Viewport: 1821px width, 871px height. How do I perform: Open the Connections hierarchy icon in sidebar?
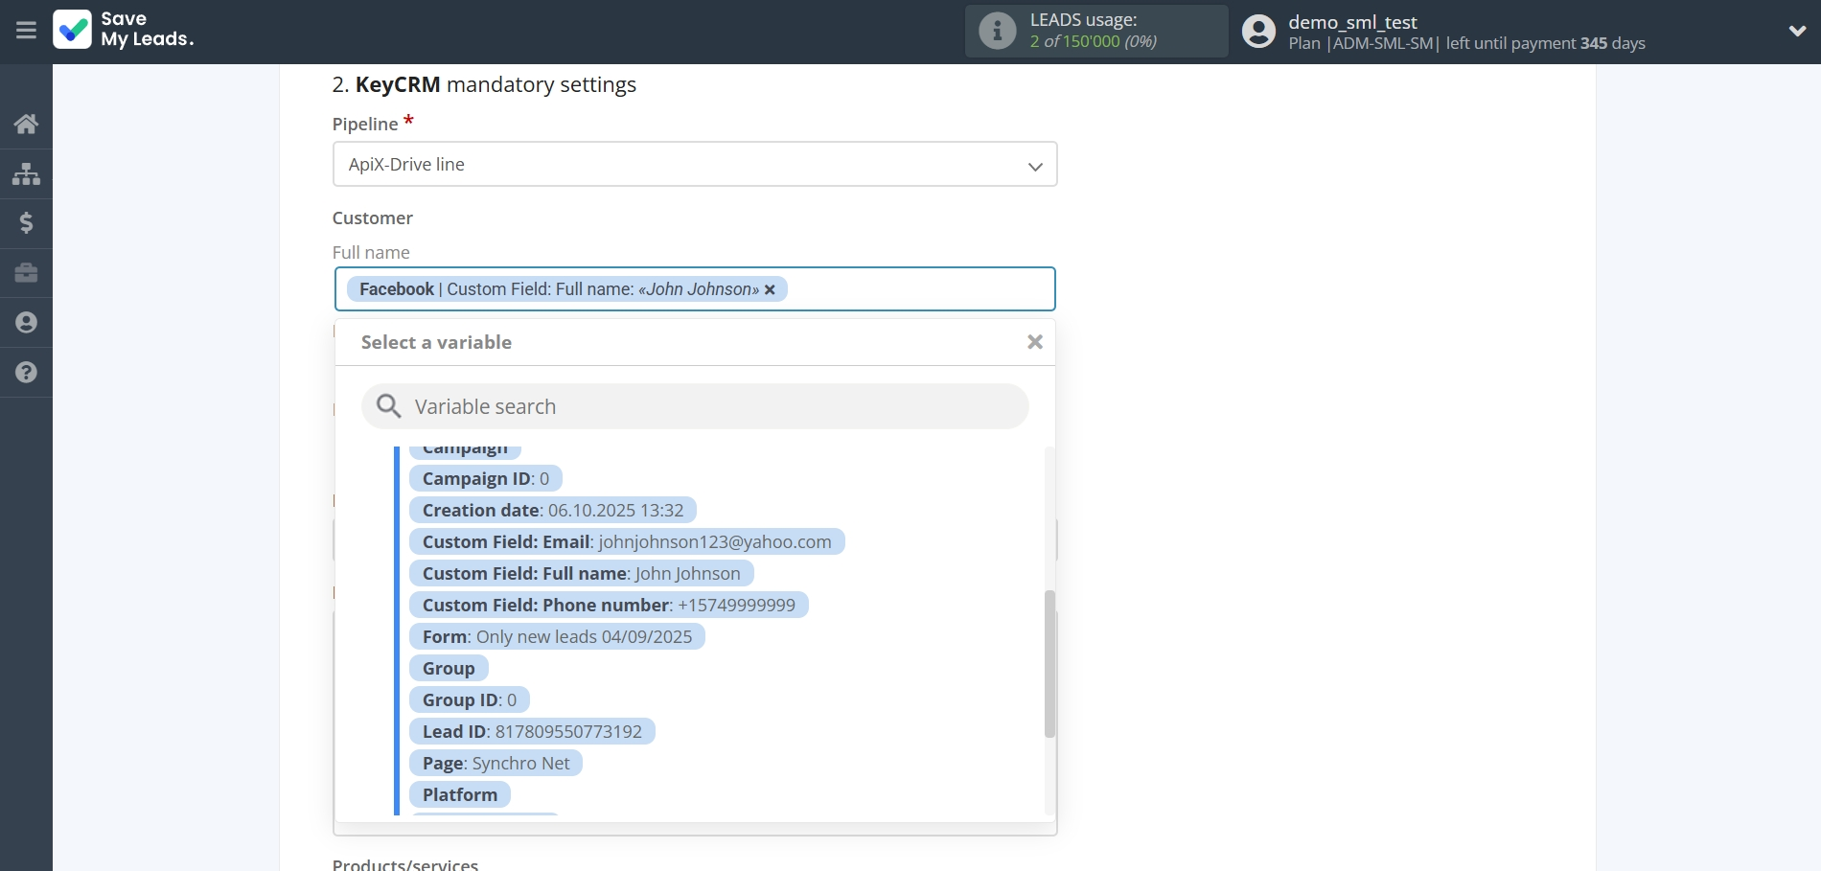(x=26, y=173)
